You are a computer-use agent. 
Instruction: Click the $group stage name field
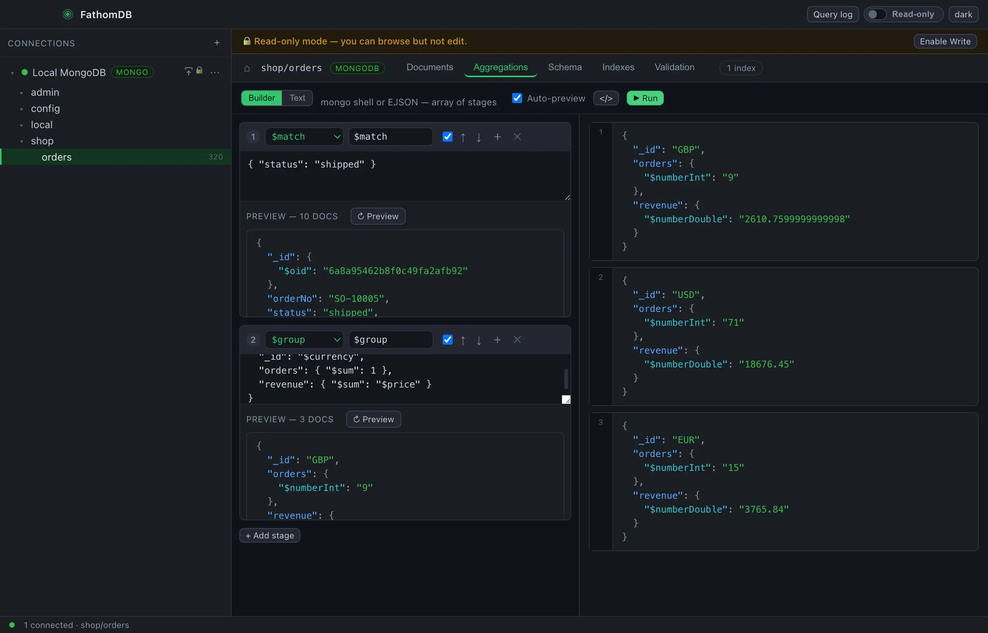click(391, 340)
